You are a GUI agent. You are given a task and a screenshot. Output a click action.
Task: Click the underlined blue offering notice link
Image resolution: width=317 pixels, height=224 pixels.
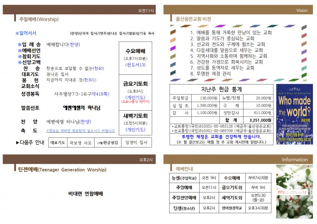(x=80, y=131)
